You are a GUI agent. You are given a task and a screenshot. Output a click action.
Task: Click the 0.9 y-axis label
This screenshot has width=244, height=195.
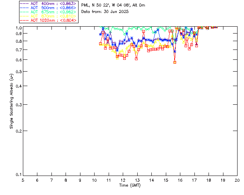19,34
